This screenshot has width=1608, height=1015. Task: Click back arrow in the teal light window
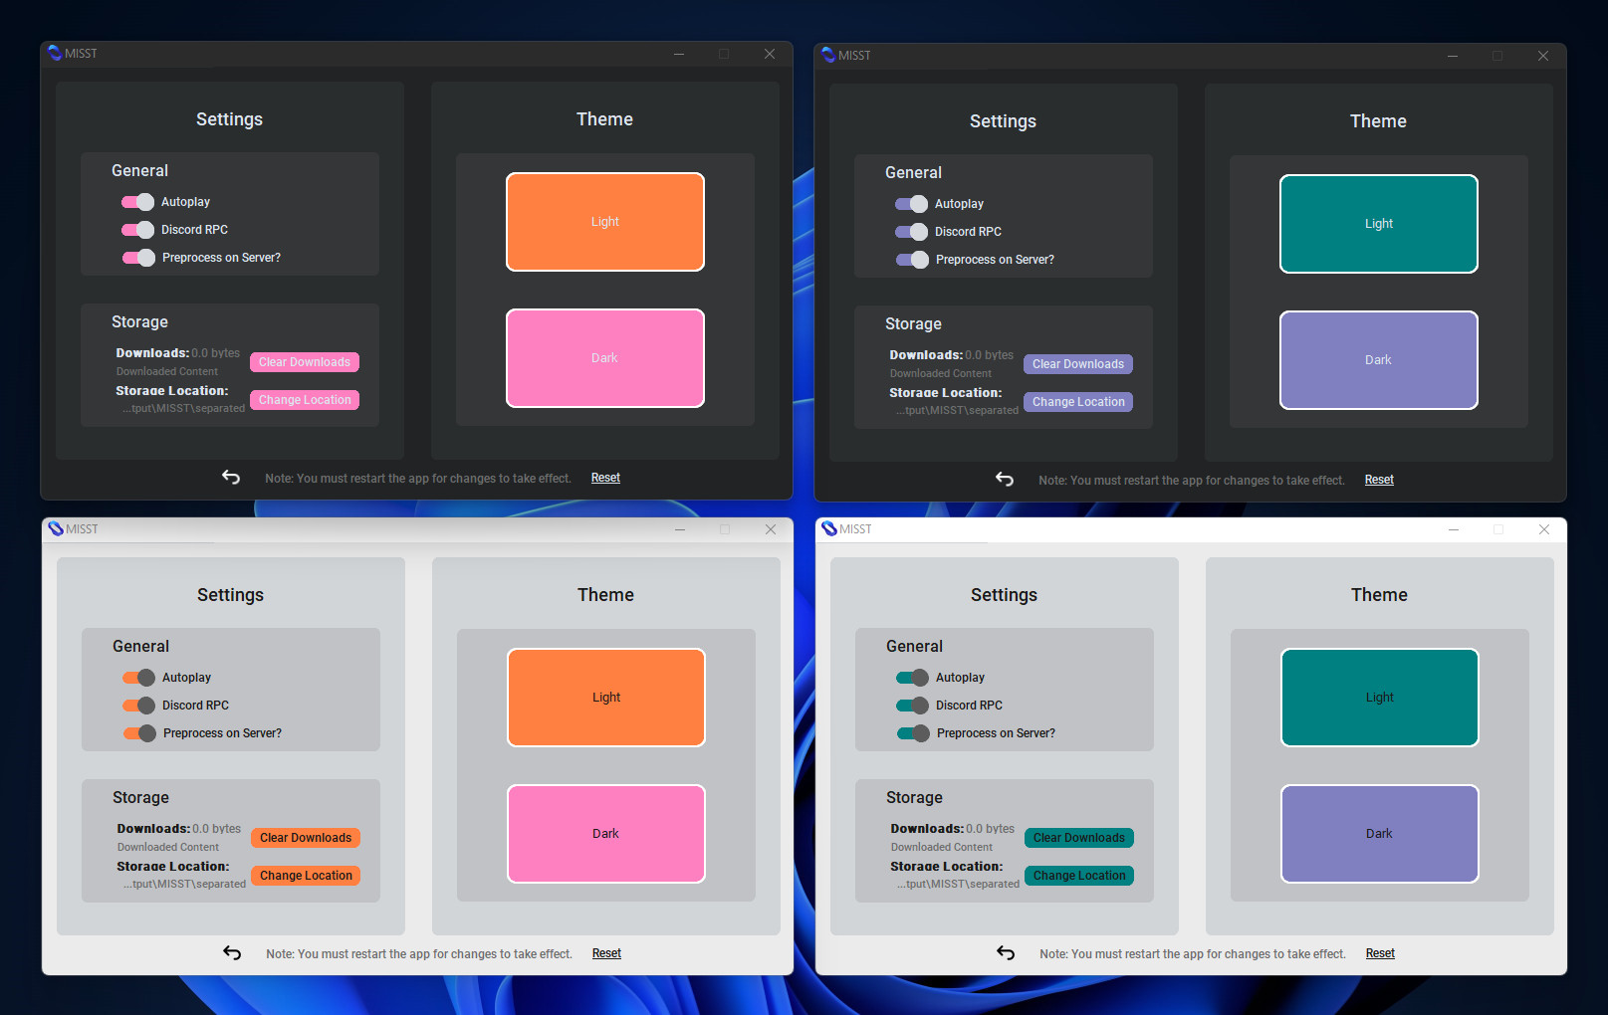pos(1006,953)
